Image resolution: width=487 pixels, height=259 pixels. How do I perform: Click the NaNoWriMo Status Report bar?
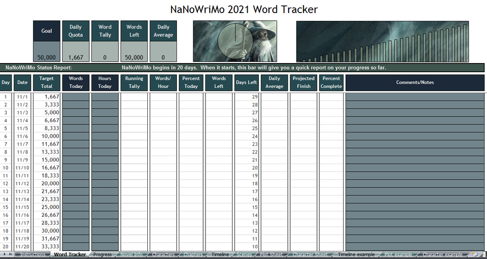pyautogui.click(x=242, y=67)
